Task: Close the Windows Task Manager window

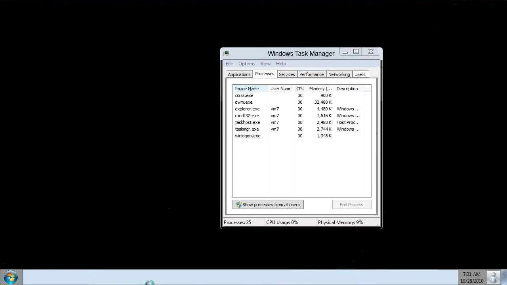Action: 371,52
